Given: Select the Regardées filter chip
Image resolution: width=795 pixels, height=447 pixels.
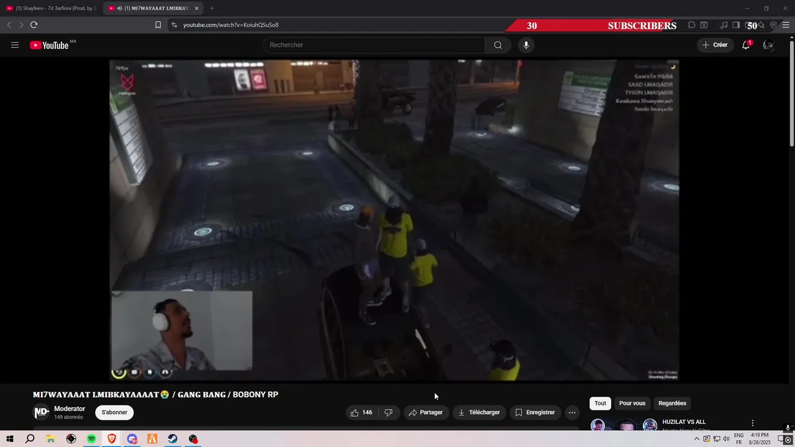Looking at the screenshot, I should click(x=672, y=404).
